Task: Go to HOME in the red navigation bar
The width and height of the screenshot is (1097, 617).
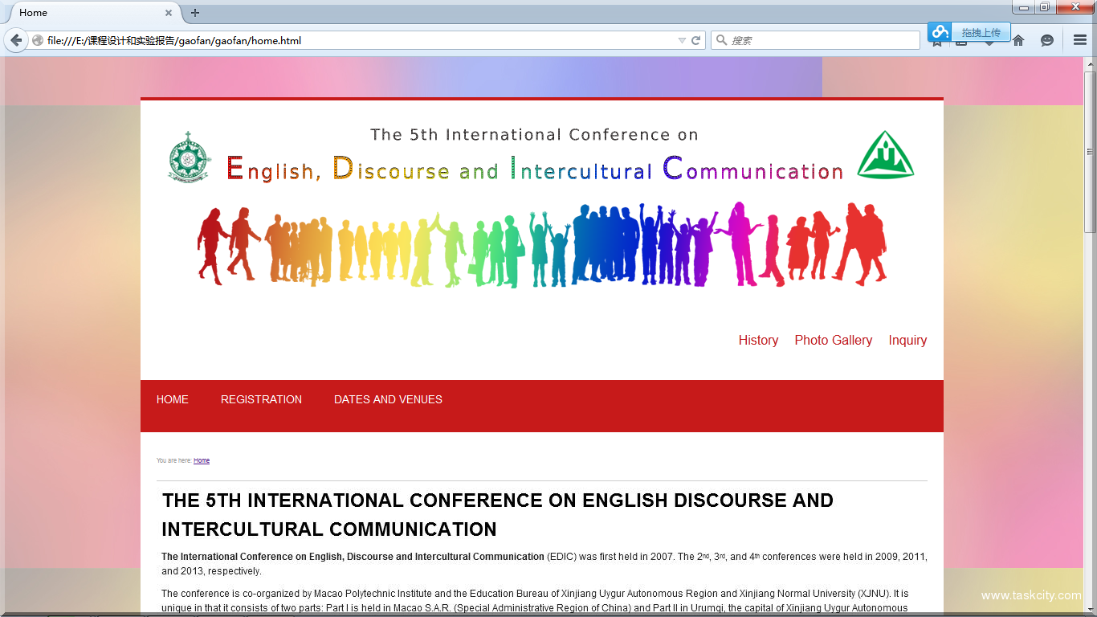Action: [173, 399]
